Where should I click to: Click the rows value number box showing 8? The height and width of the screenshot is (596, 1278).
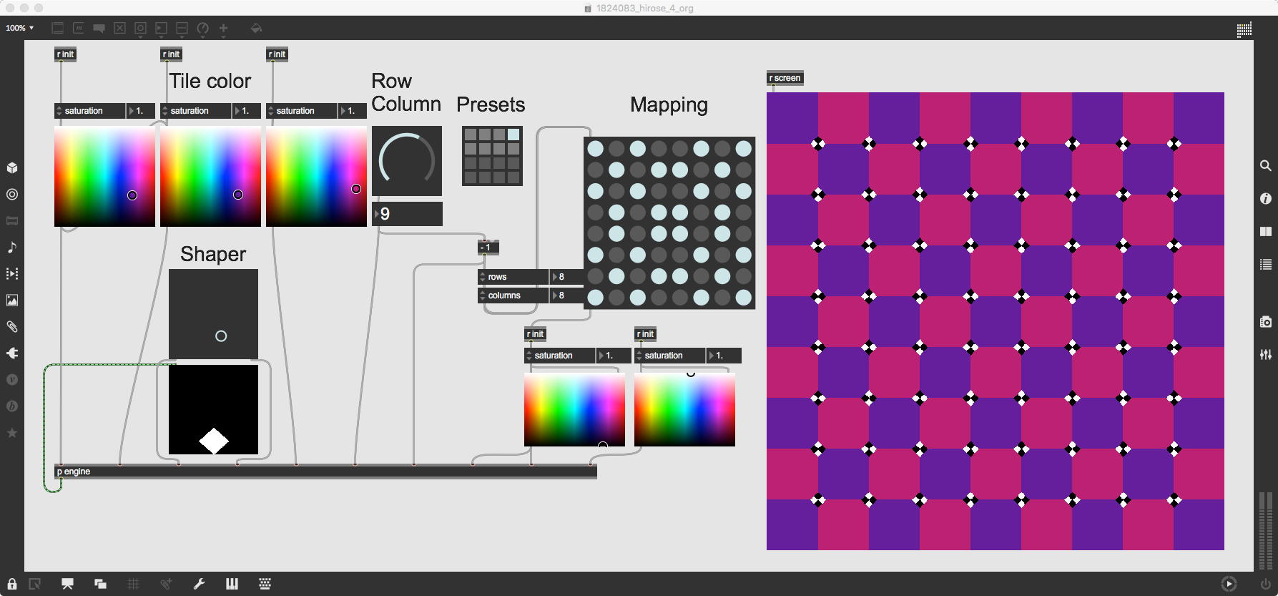click(566, 277)
